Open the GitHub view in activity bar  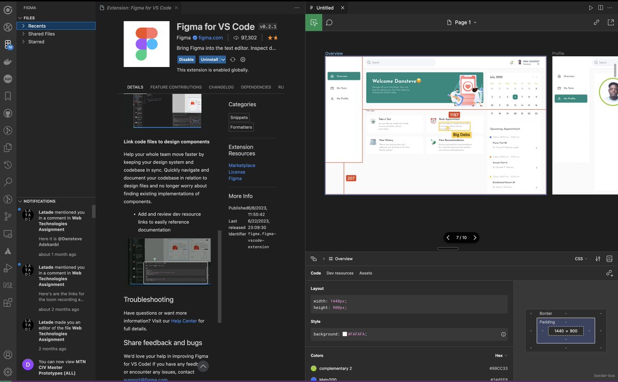pos(8,113)
